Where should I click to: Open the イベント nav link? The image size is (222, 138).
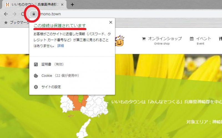pos(203,39)
